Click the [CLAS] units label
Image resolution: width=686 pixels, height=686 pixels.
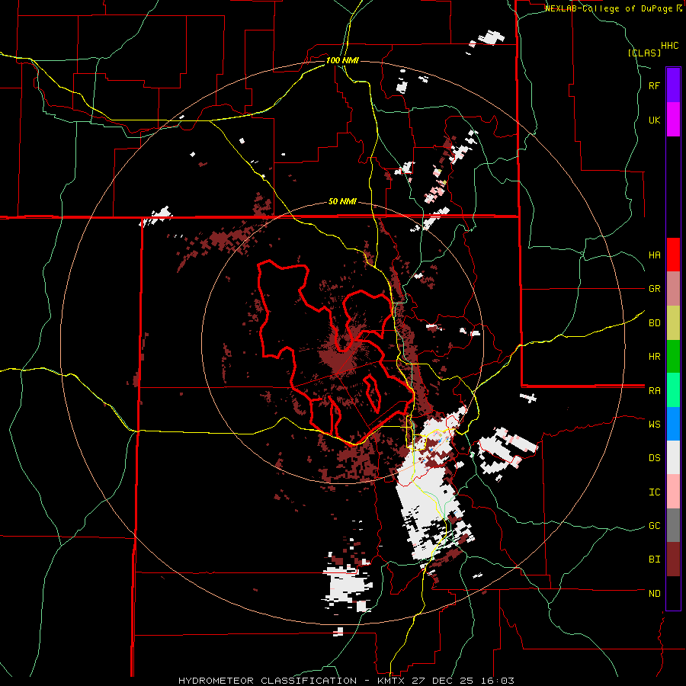tap(644, 53)
